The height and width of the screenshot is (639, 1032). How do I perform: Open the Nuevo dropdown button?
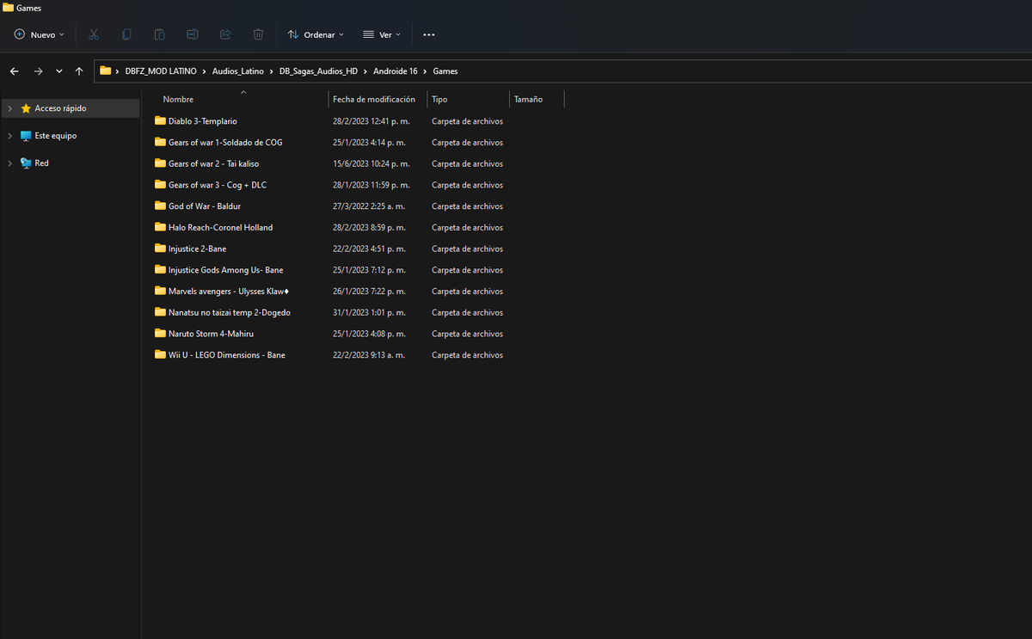point(39,34)
